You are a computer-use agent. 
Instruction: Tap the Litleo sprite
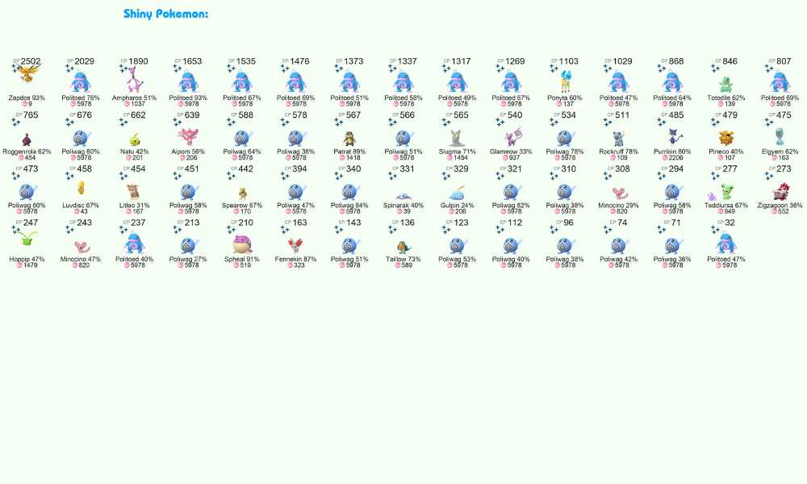[135, 192]
